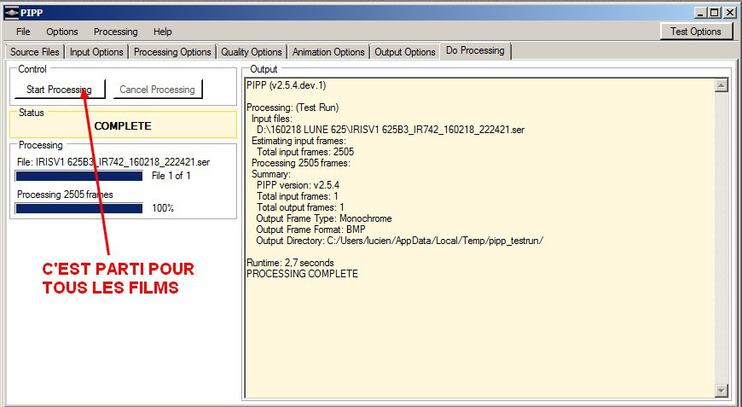This screenshot has height=407, width=742.
Task: Click 'Output Frame Format: BMP' line
Action: tap(311, 230)
